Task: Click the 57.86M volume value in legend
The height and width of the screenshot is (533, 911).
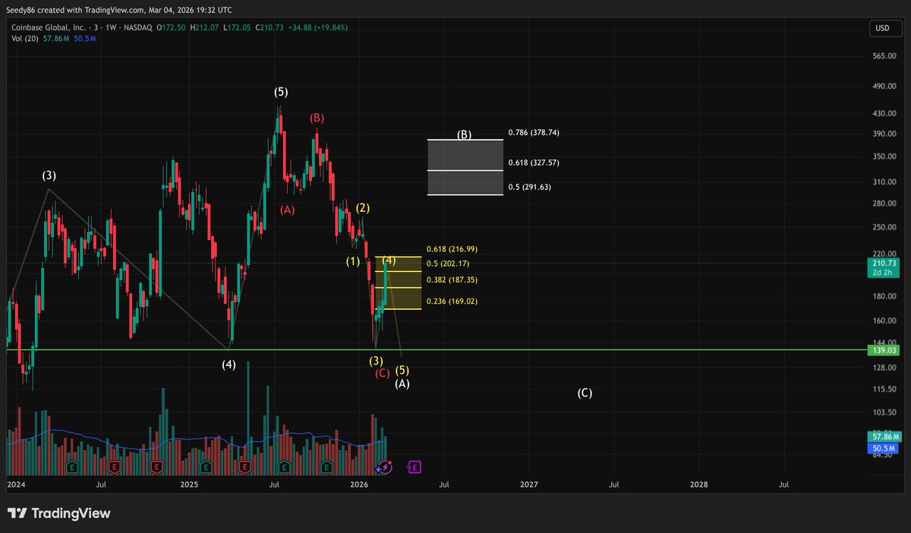Action: point(56,38)
